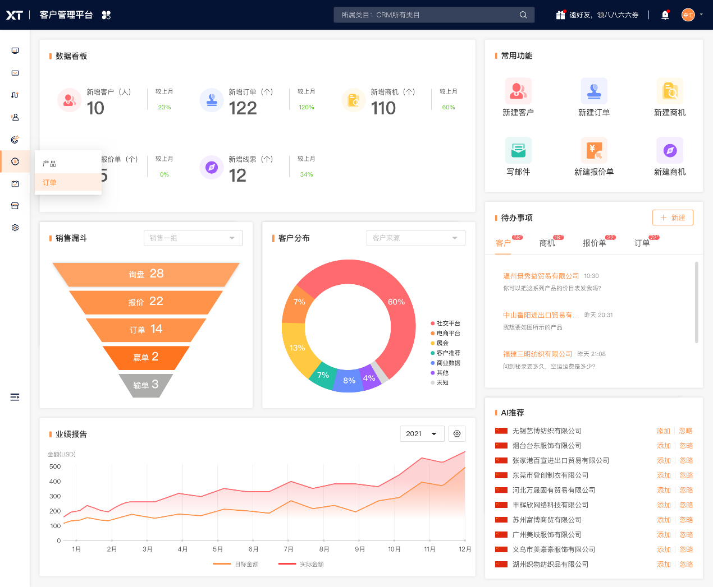Open the 客户来源 dropdown
This screenshot has width=713, height=587.
(415, 238)
